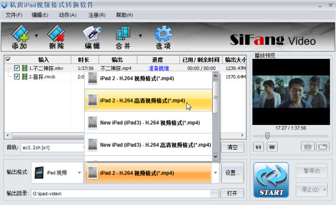
Task: Take snapshot with camera icon under preview
Action: tap(307, 147)
